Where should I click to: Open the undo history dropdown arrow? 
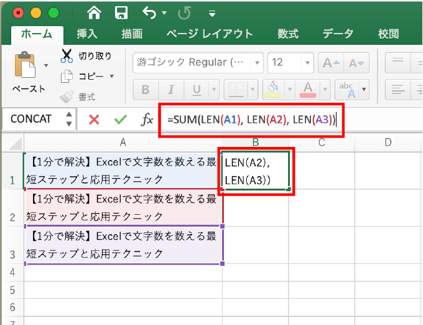coord(164,12)
